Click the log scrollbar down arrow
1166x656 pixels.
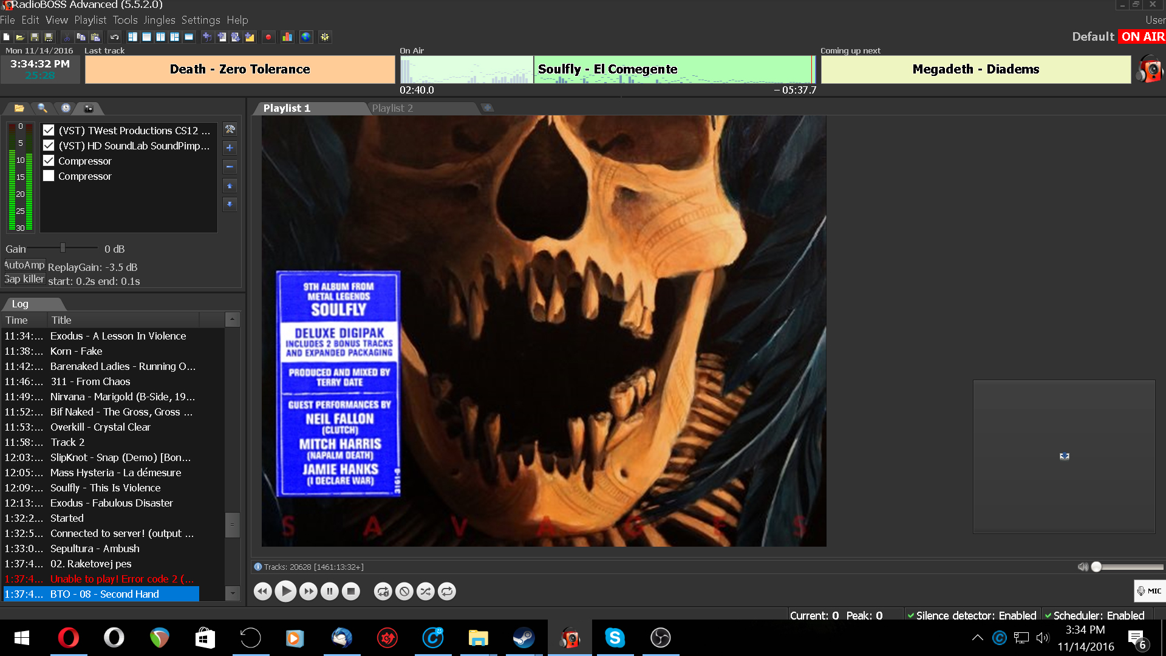pos(233,593)
